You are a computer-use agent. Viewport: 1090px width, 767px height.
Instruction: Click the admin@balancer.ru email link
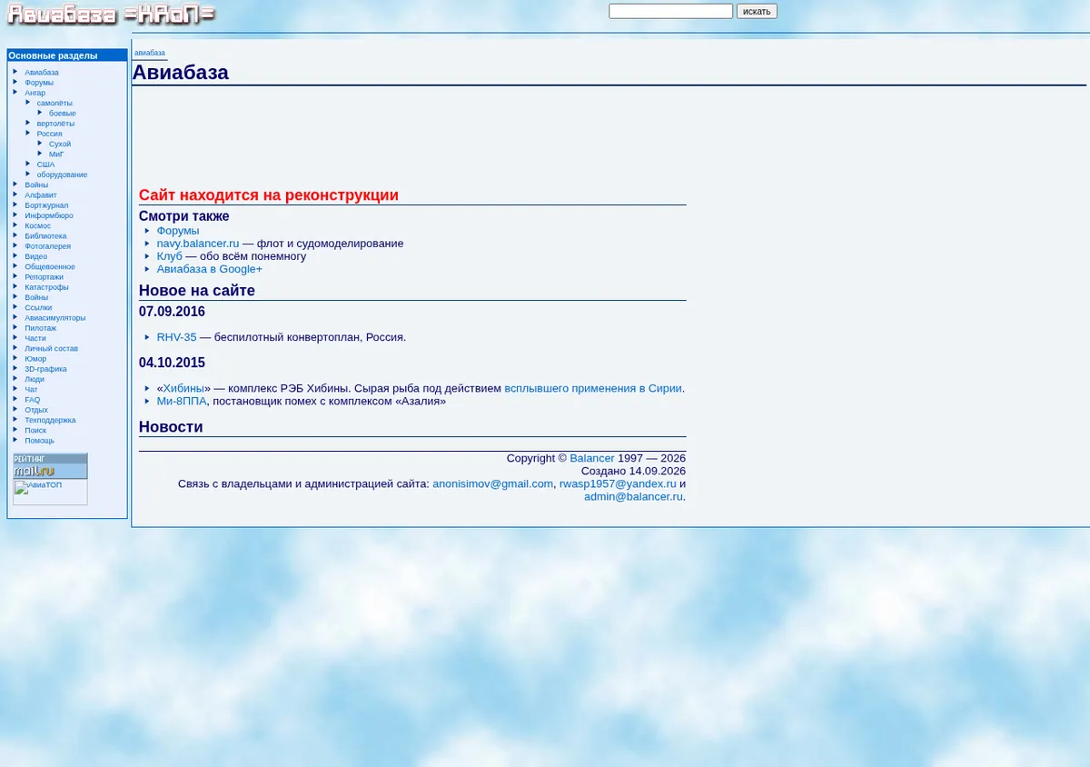point(633,496)
